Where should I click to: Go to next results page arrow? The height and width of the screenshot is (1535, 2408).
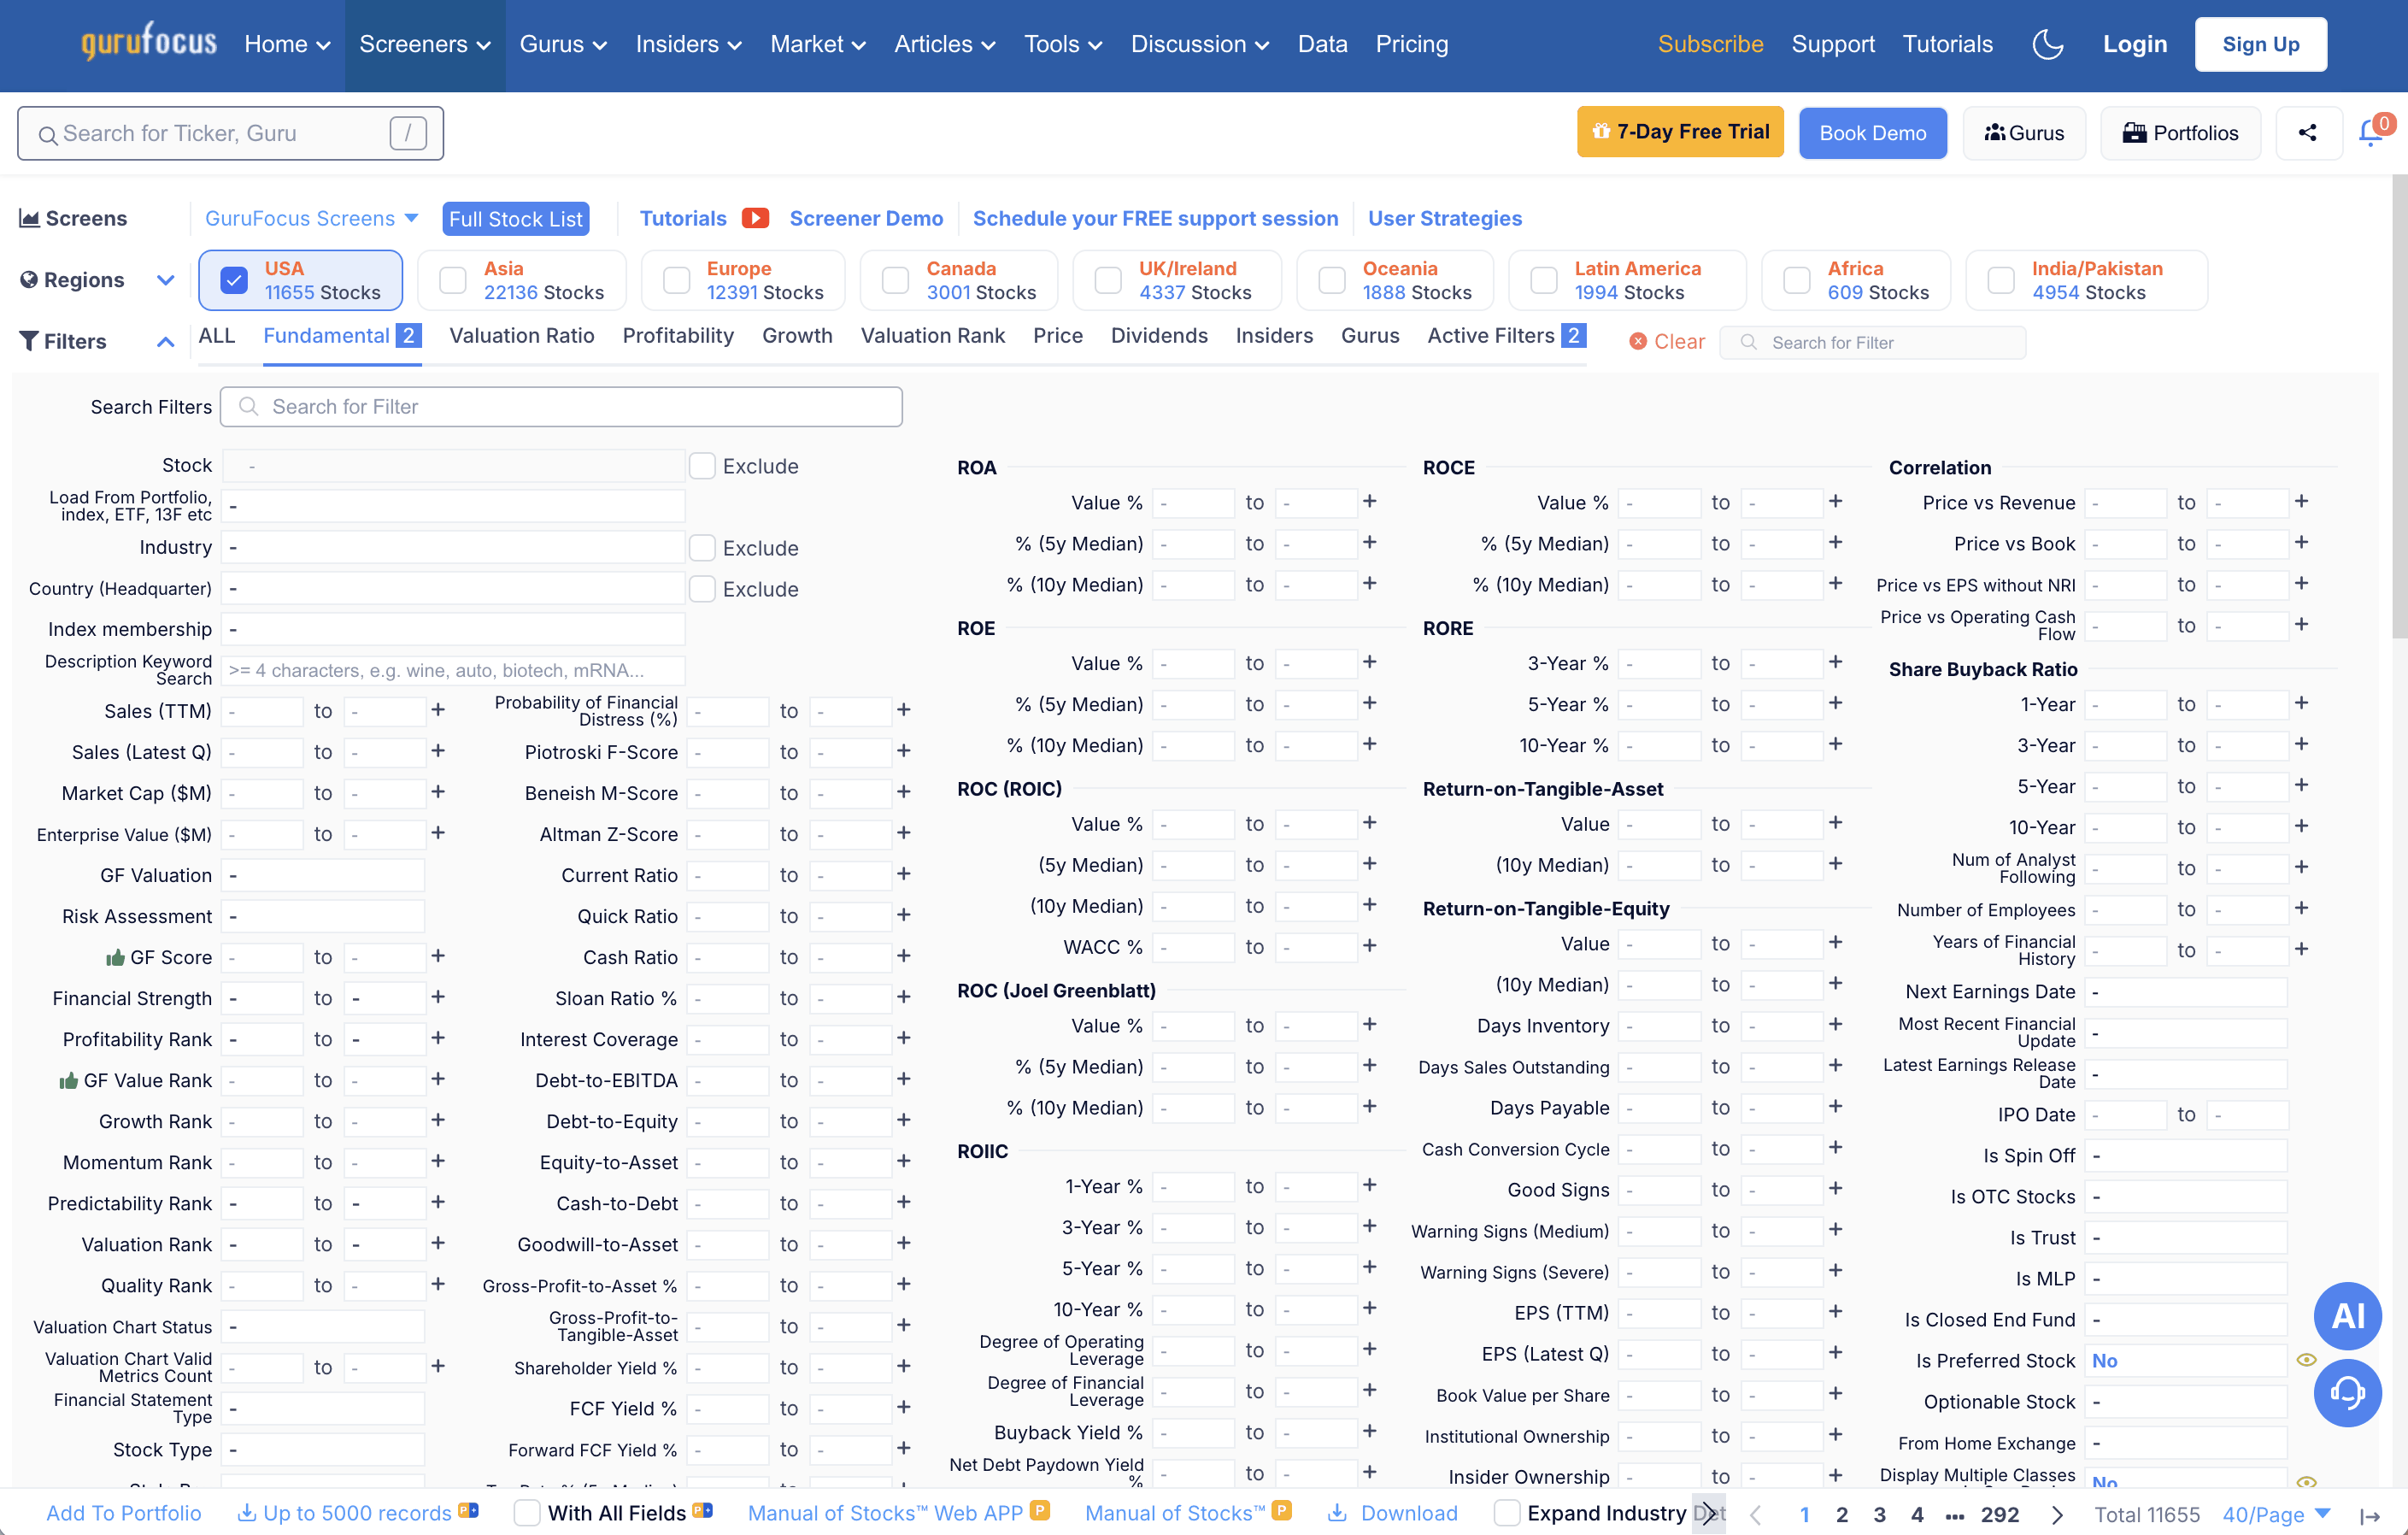(x=2056, y=1514)
